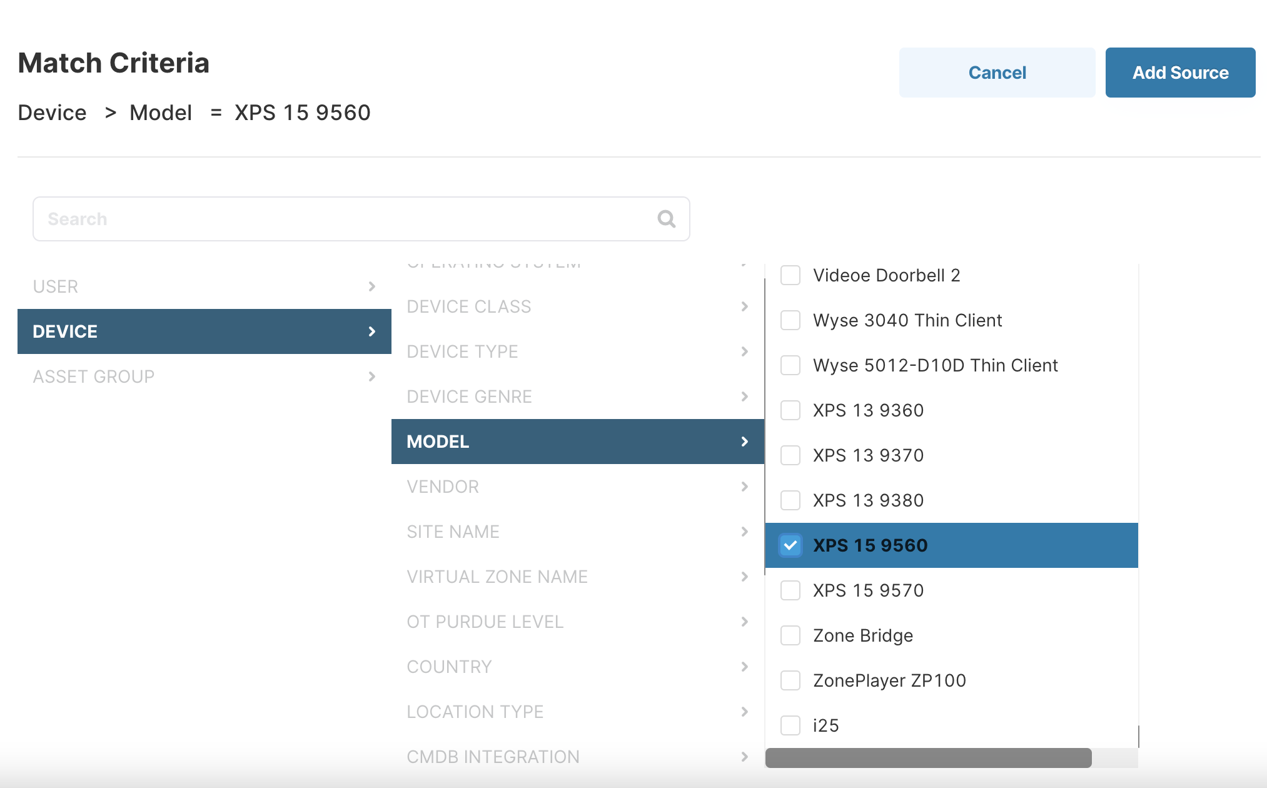Select the USER category
The height and width of the screenshot is (788, 1267).
[x=204, y=286]
